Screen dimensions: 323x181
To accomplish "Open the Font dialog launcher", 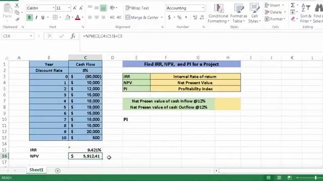I will tap(83, 27).
